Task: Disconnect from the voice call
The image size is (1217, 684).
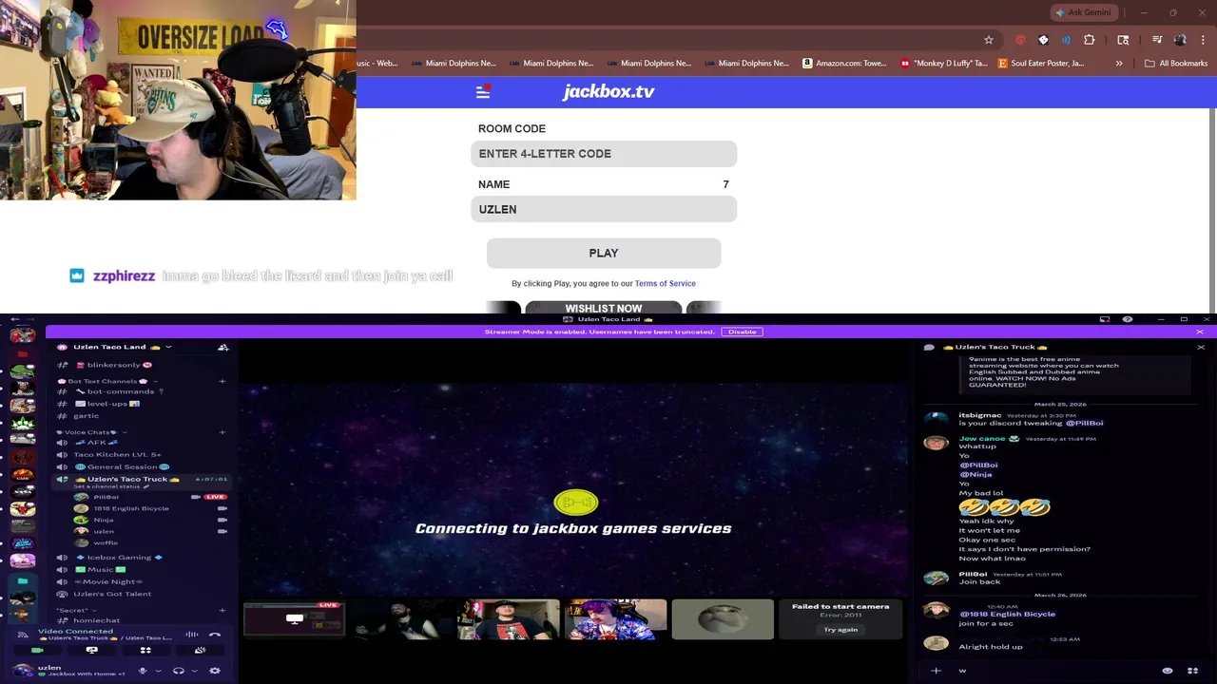Action: point(215,635)
